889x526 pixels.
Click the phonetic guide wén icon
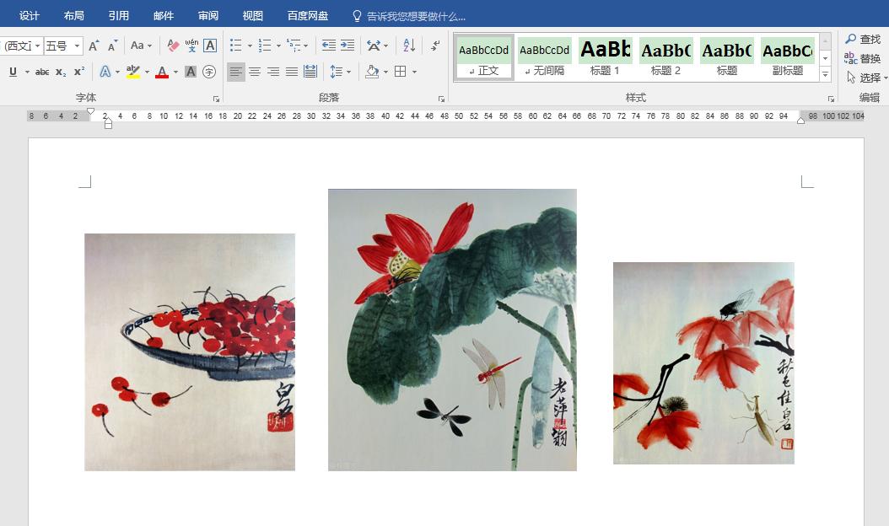click(191, 46)
